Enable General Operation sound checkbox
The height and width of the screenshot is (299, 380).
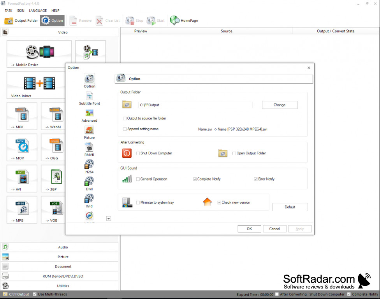pyautogui.click(x=138, y=179)
